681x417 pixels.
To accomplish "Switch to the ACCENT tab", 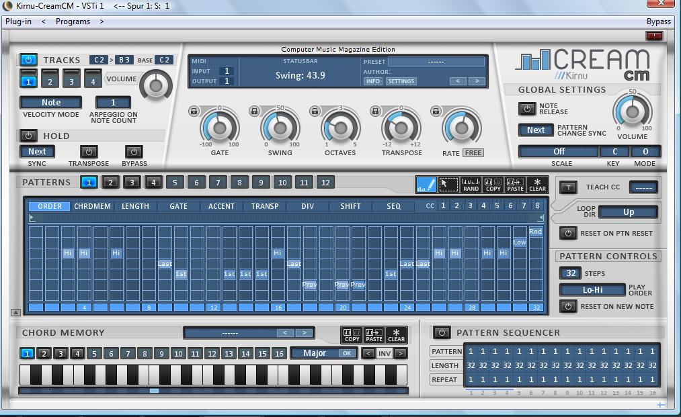I will 221,206.
